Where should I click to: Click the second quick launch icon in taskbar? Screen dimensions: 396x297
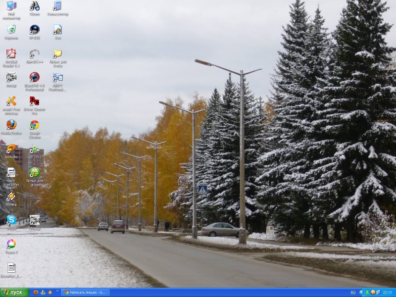click(43, 292)
